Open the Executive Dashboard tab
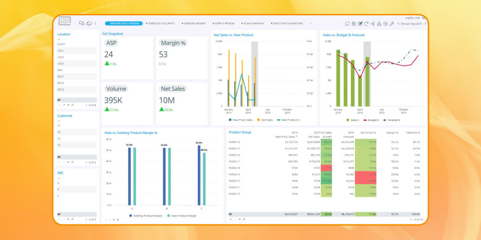 coord(287,23)
